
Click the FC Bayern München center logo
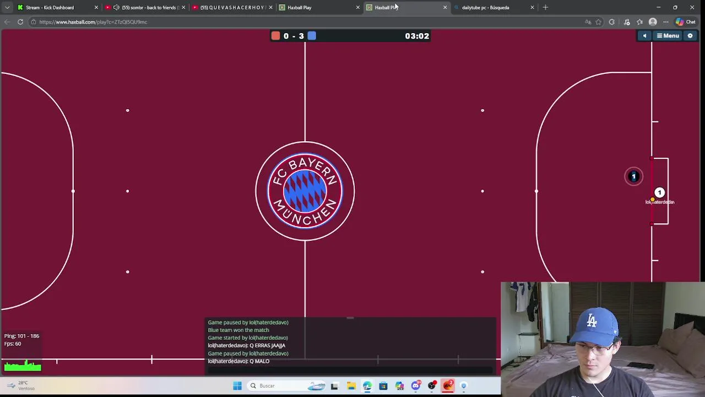[x=305, y=191]
